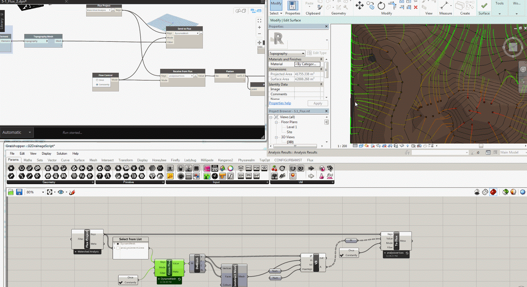527x287 pixels.
Task: Click the Revit view horizontal scroll thumb
Action: pos(481,146)
